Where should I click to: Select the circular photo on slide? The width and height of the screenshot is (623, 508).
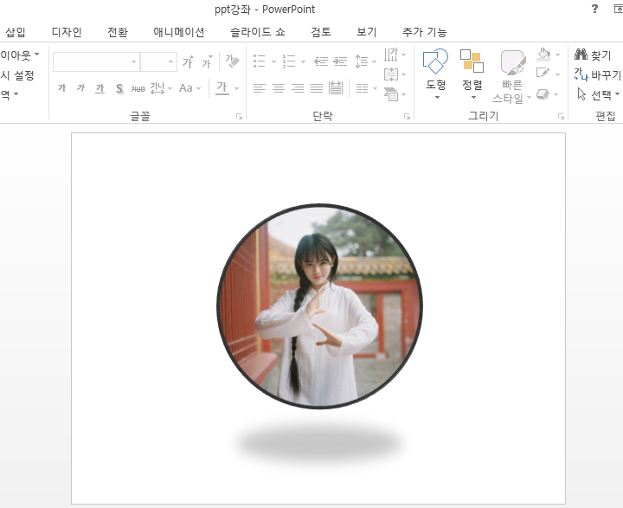point(320,306)
